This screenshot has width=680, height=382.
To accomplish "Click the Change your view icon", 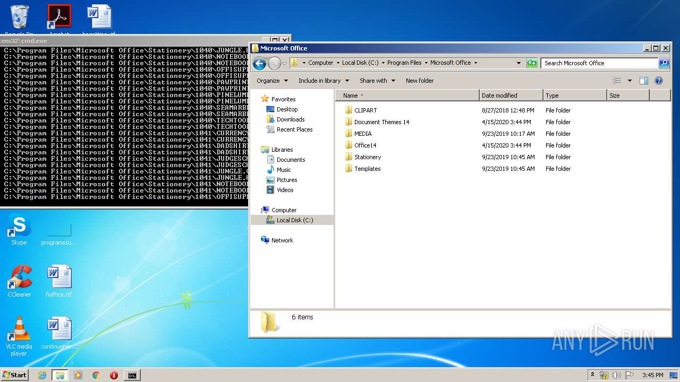I will (617, 81).
